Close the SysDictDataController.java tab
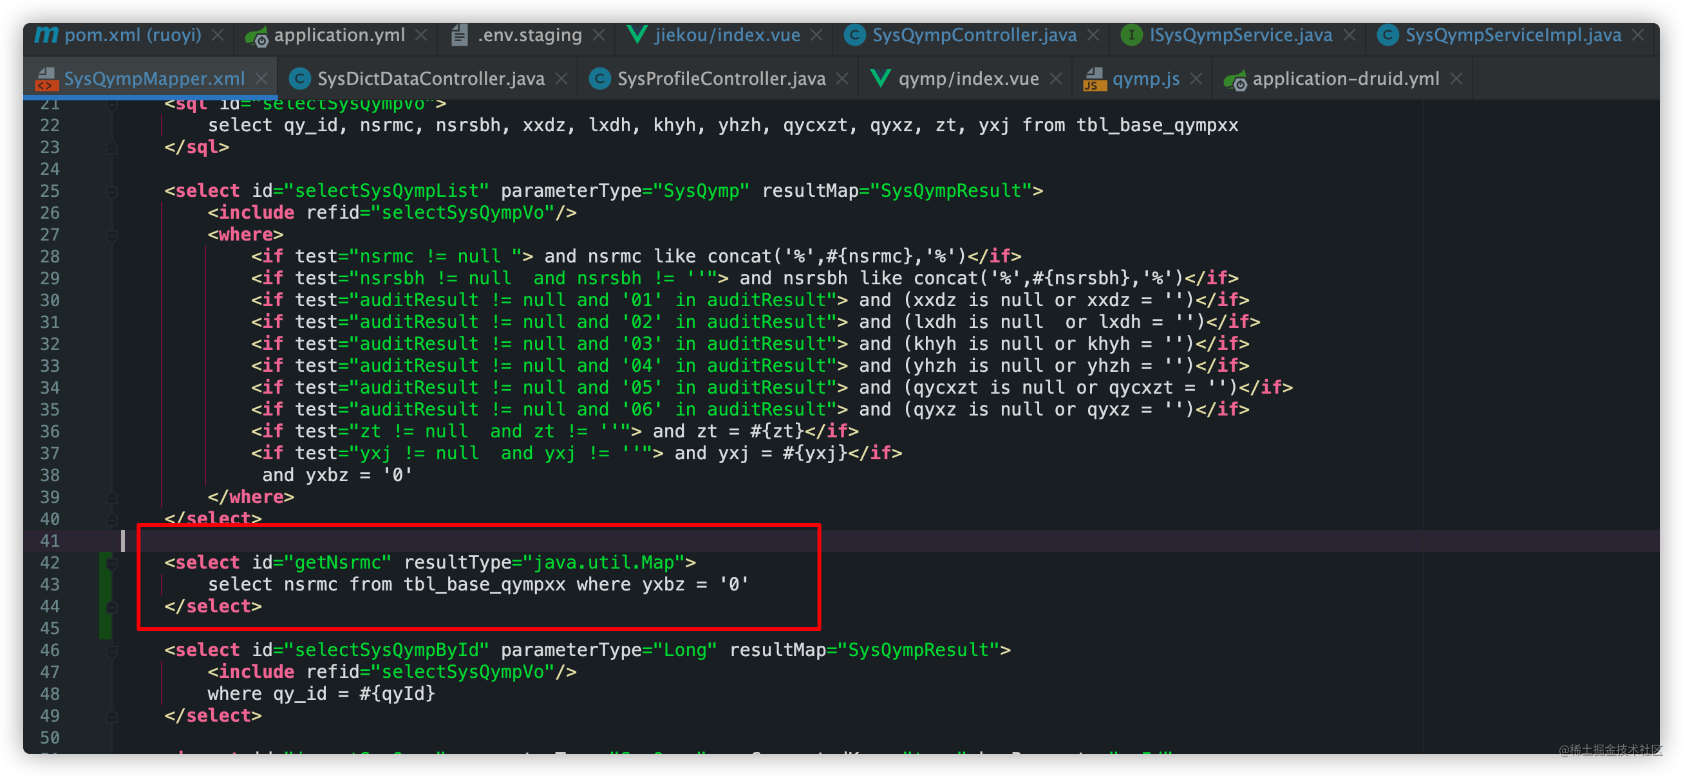 (561, 79)
